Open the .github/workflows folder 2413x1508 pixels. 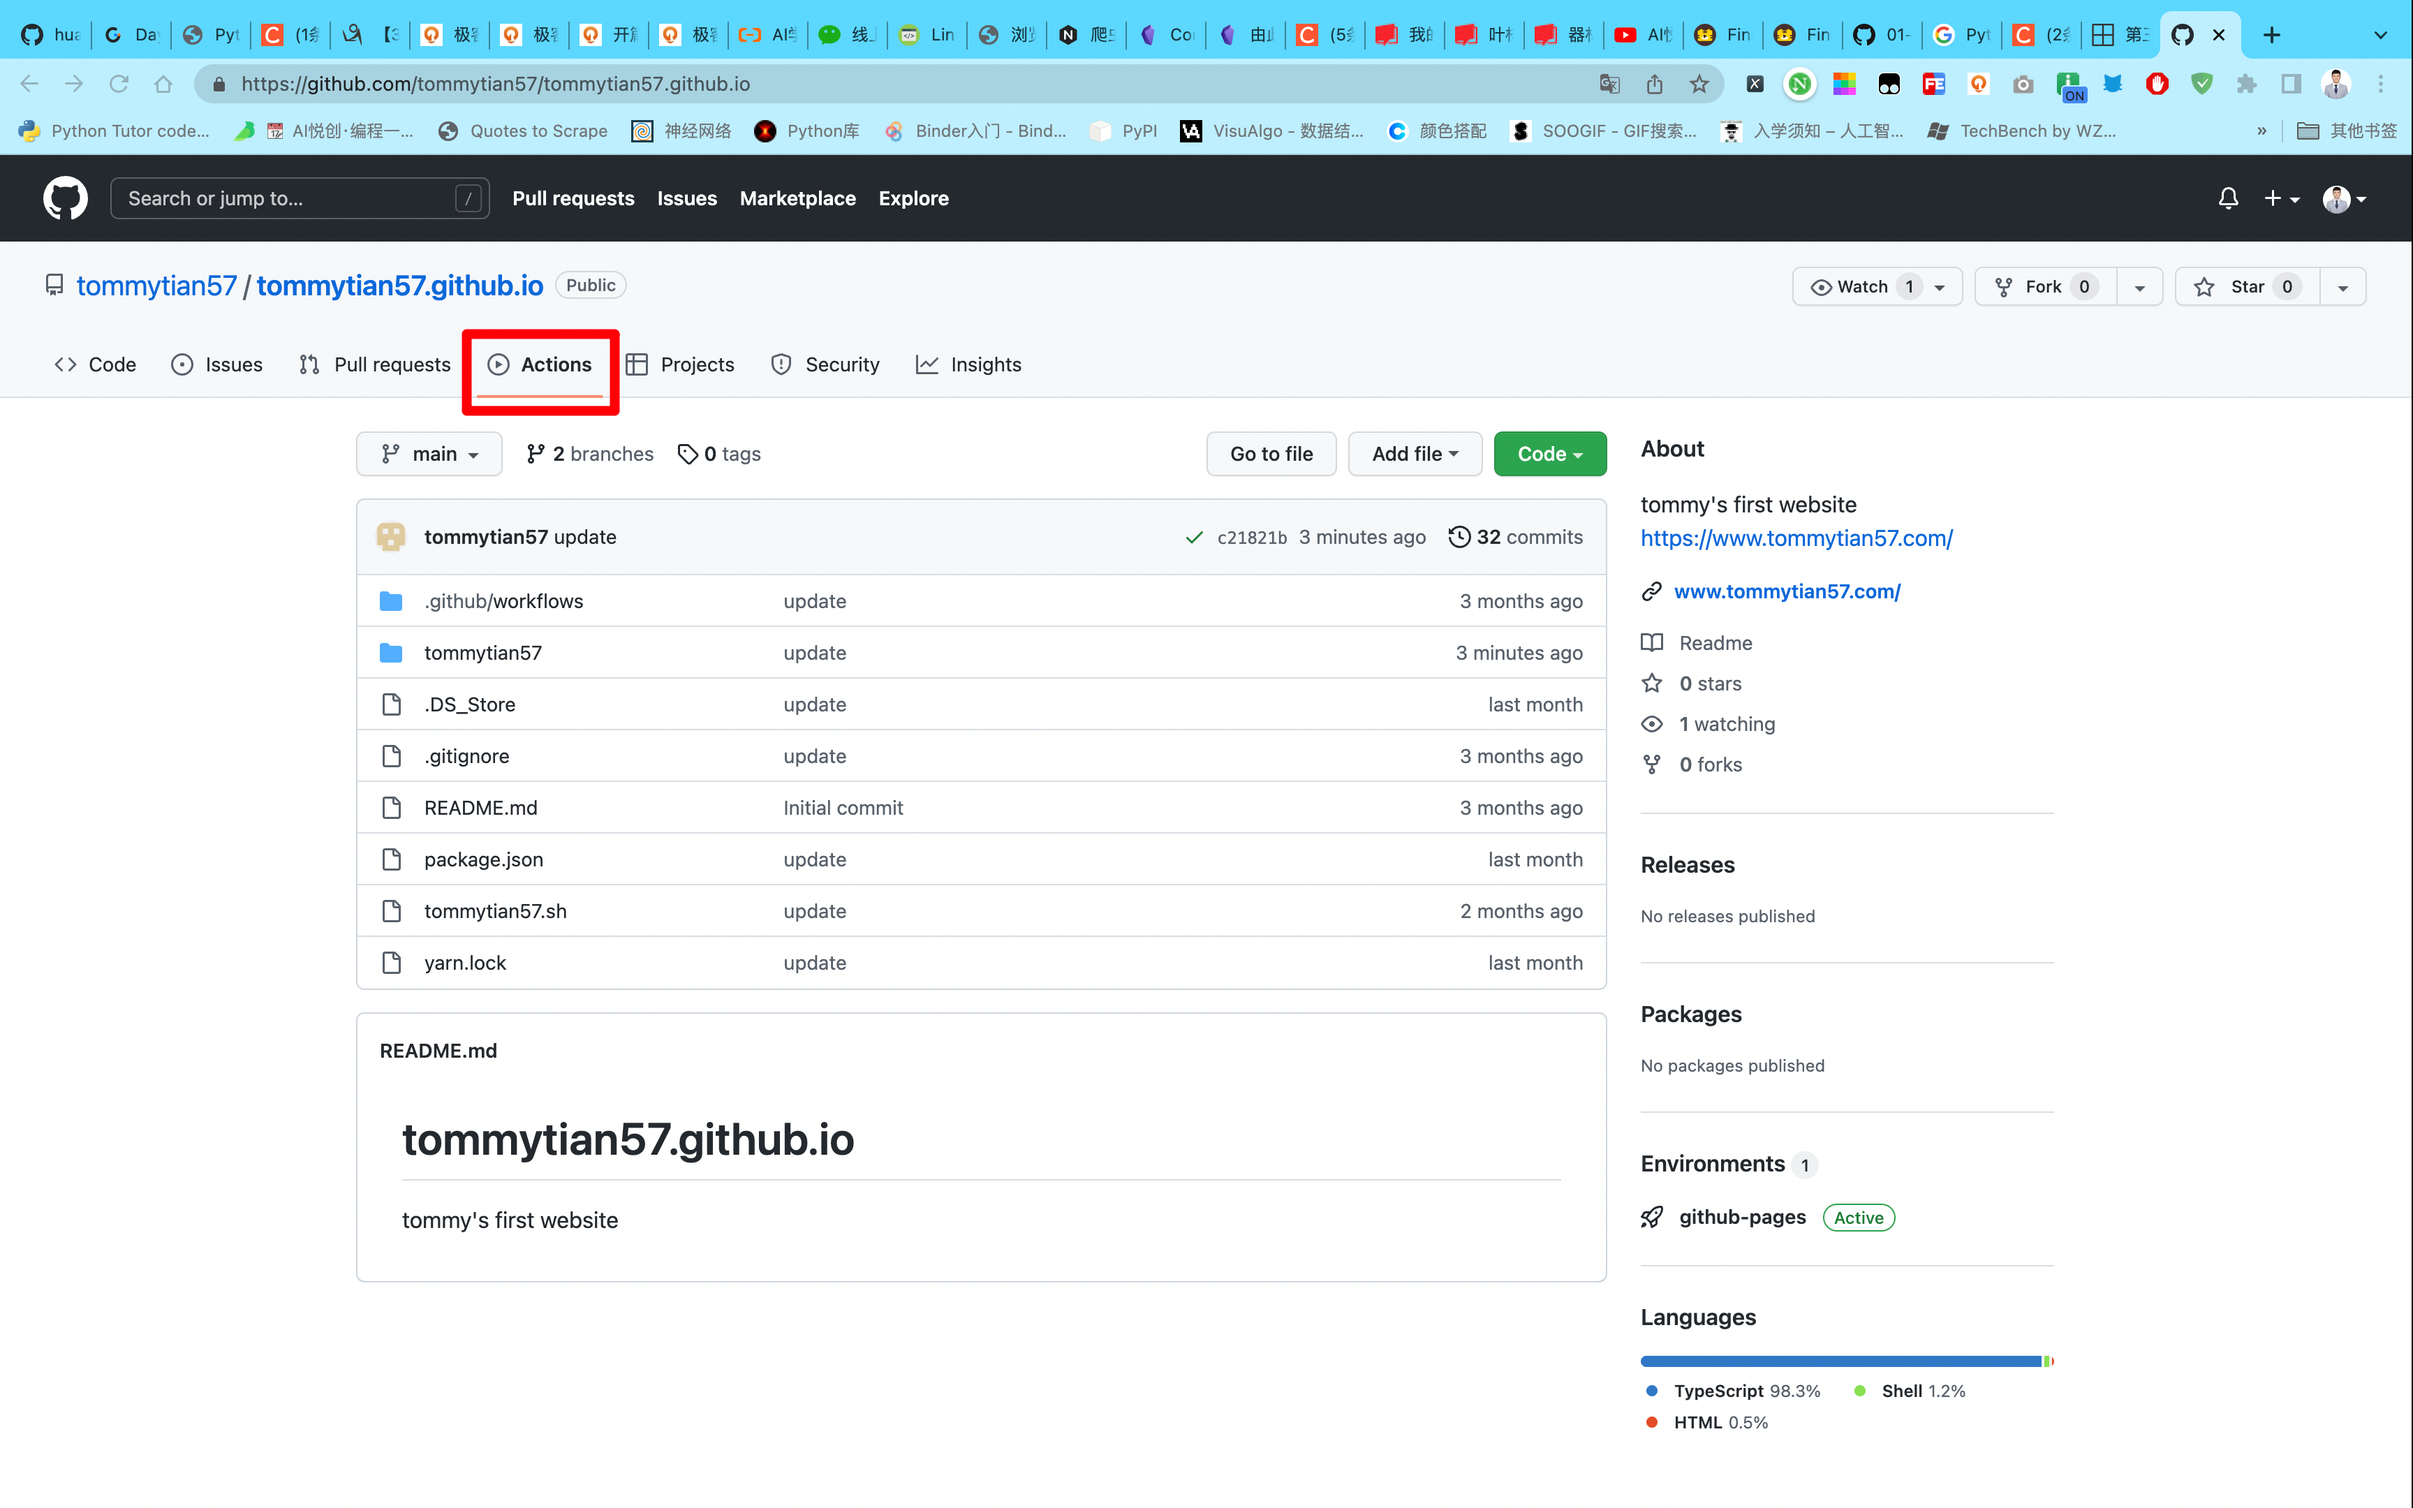(503, 600)
